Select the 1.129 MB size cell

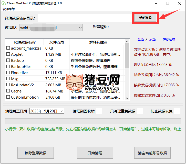tap(53, 54)
